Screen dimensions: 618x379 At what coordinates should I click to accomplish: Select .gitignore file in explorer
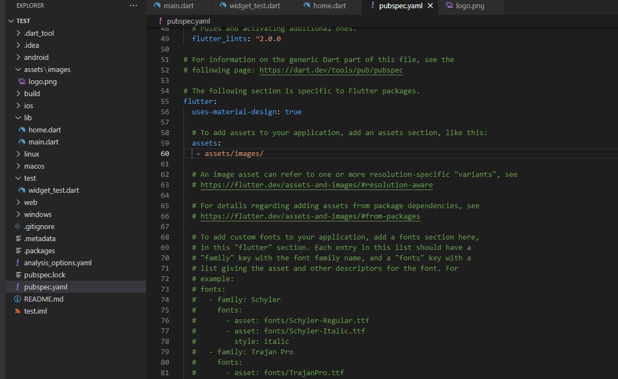(39, 226)
